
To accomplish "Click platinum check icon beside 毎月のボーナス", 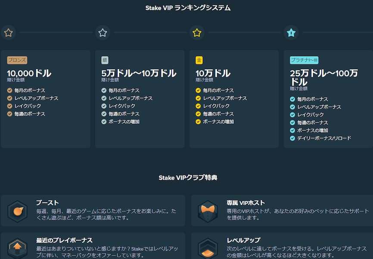I will coord(292,99).
